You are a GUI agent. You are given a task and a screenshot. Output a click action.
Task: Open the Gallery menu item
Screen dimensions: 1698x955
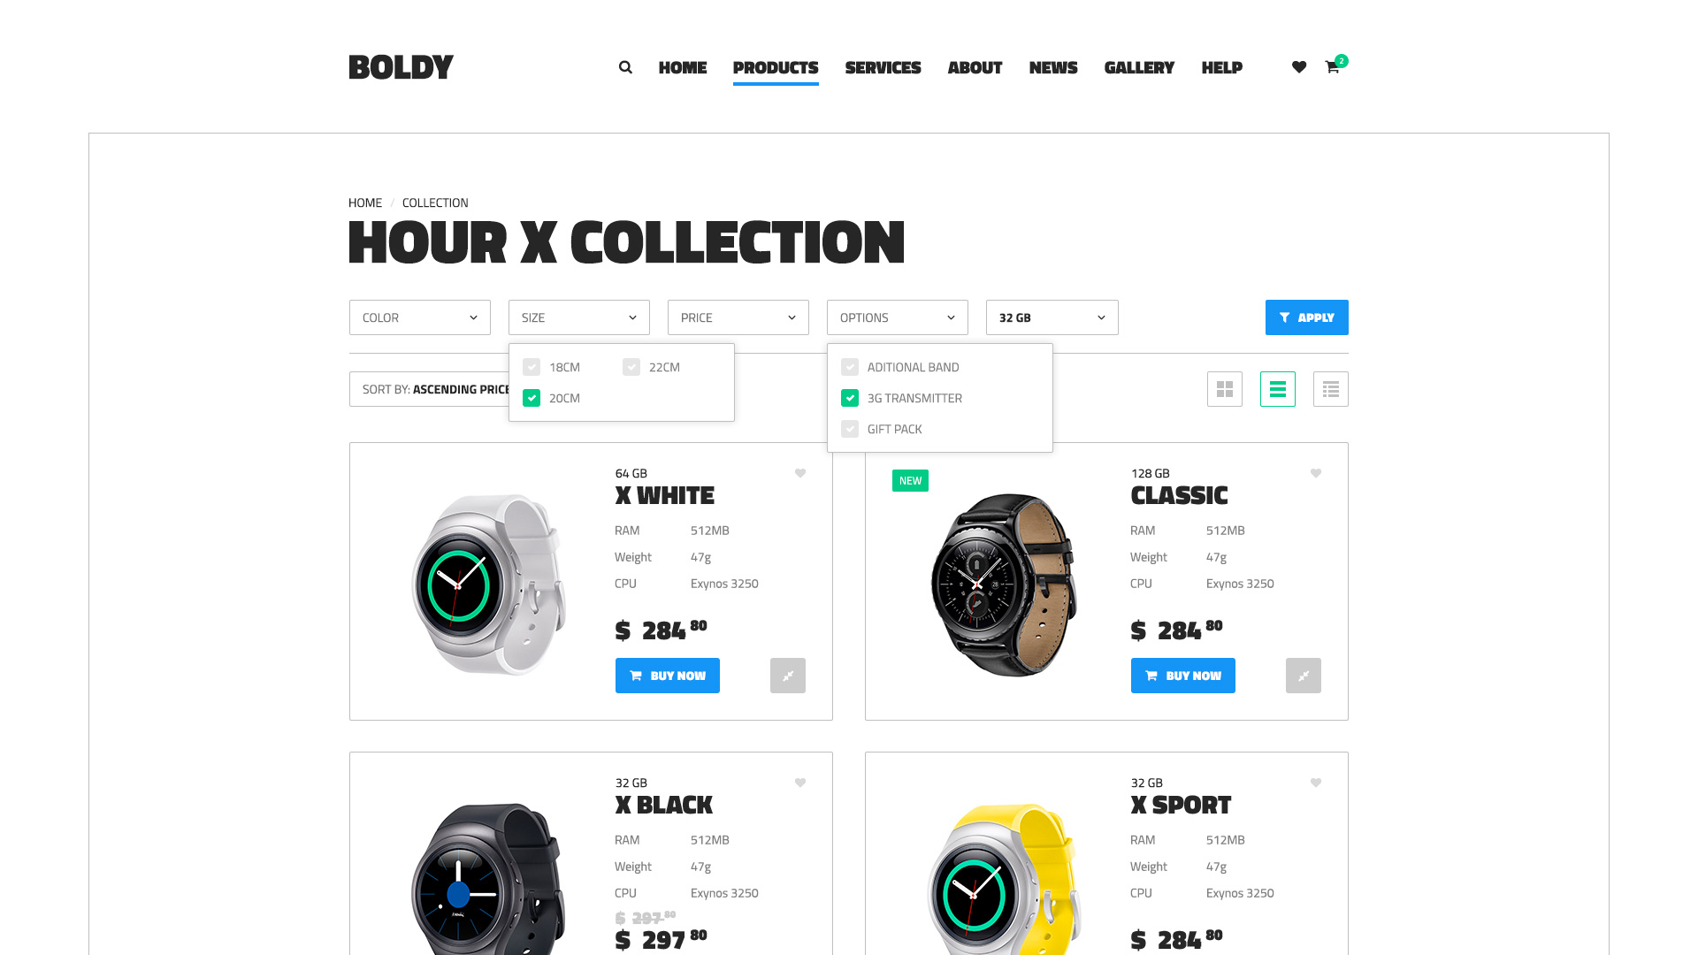(1139, 67)
